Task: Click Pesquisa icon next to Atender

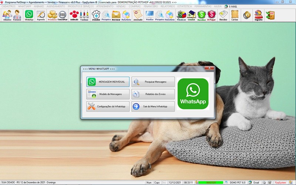Action: point(106,15)
